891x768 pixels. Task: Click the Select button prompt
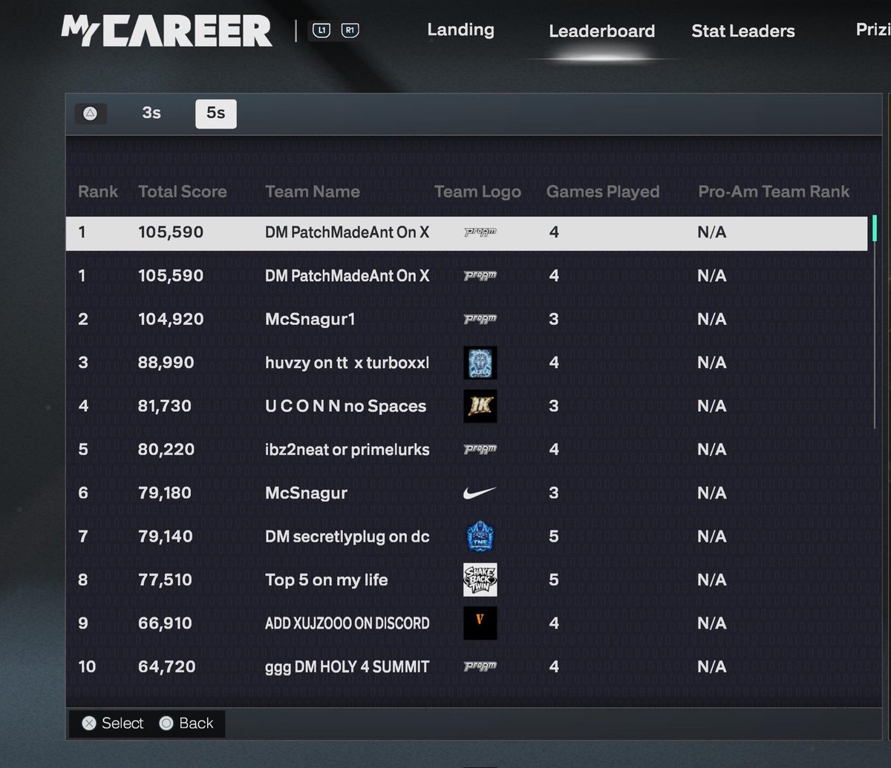click(113, 723)
